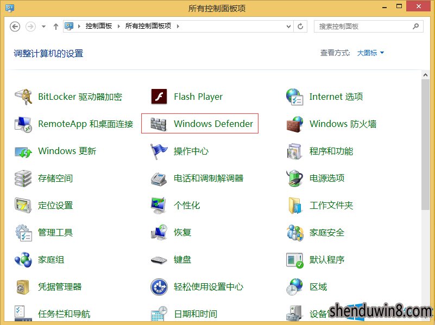435x325 pixels.
Task: Open the 任务栏和导航 icon
Action: [23, 314]
